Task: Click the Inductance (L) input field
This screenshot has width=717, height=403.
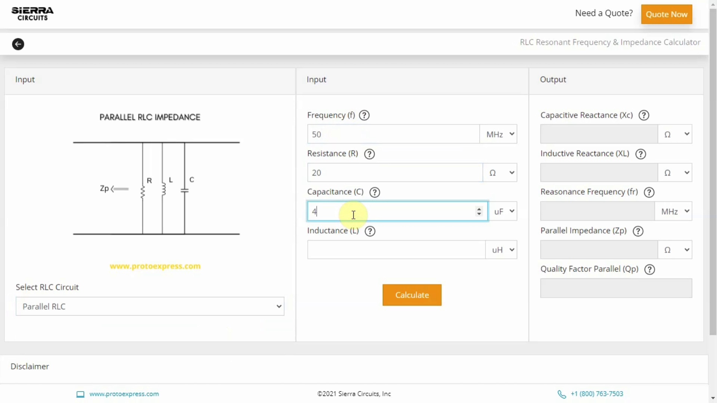Action: point(396,250)
